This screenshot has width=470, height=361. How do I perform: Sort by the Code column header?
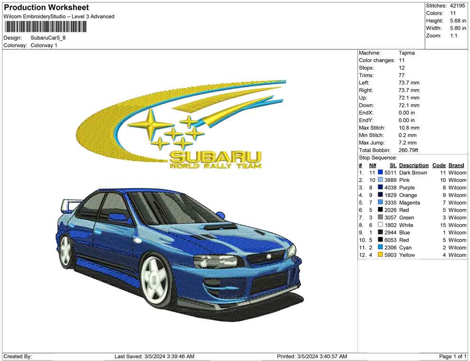439,165
